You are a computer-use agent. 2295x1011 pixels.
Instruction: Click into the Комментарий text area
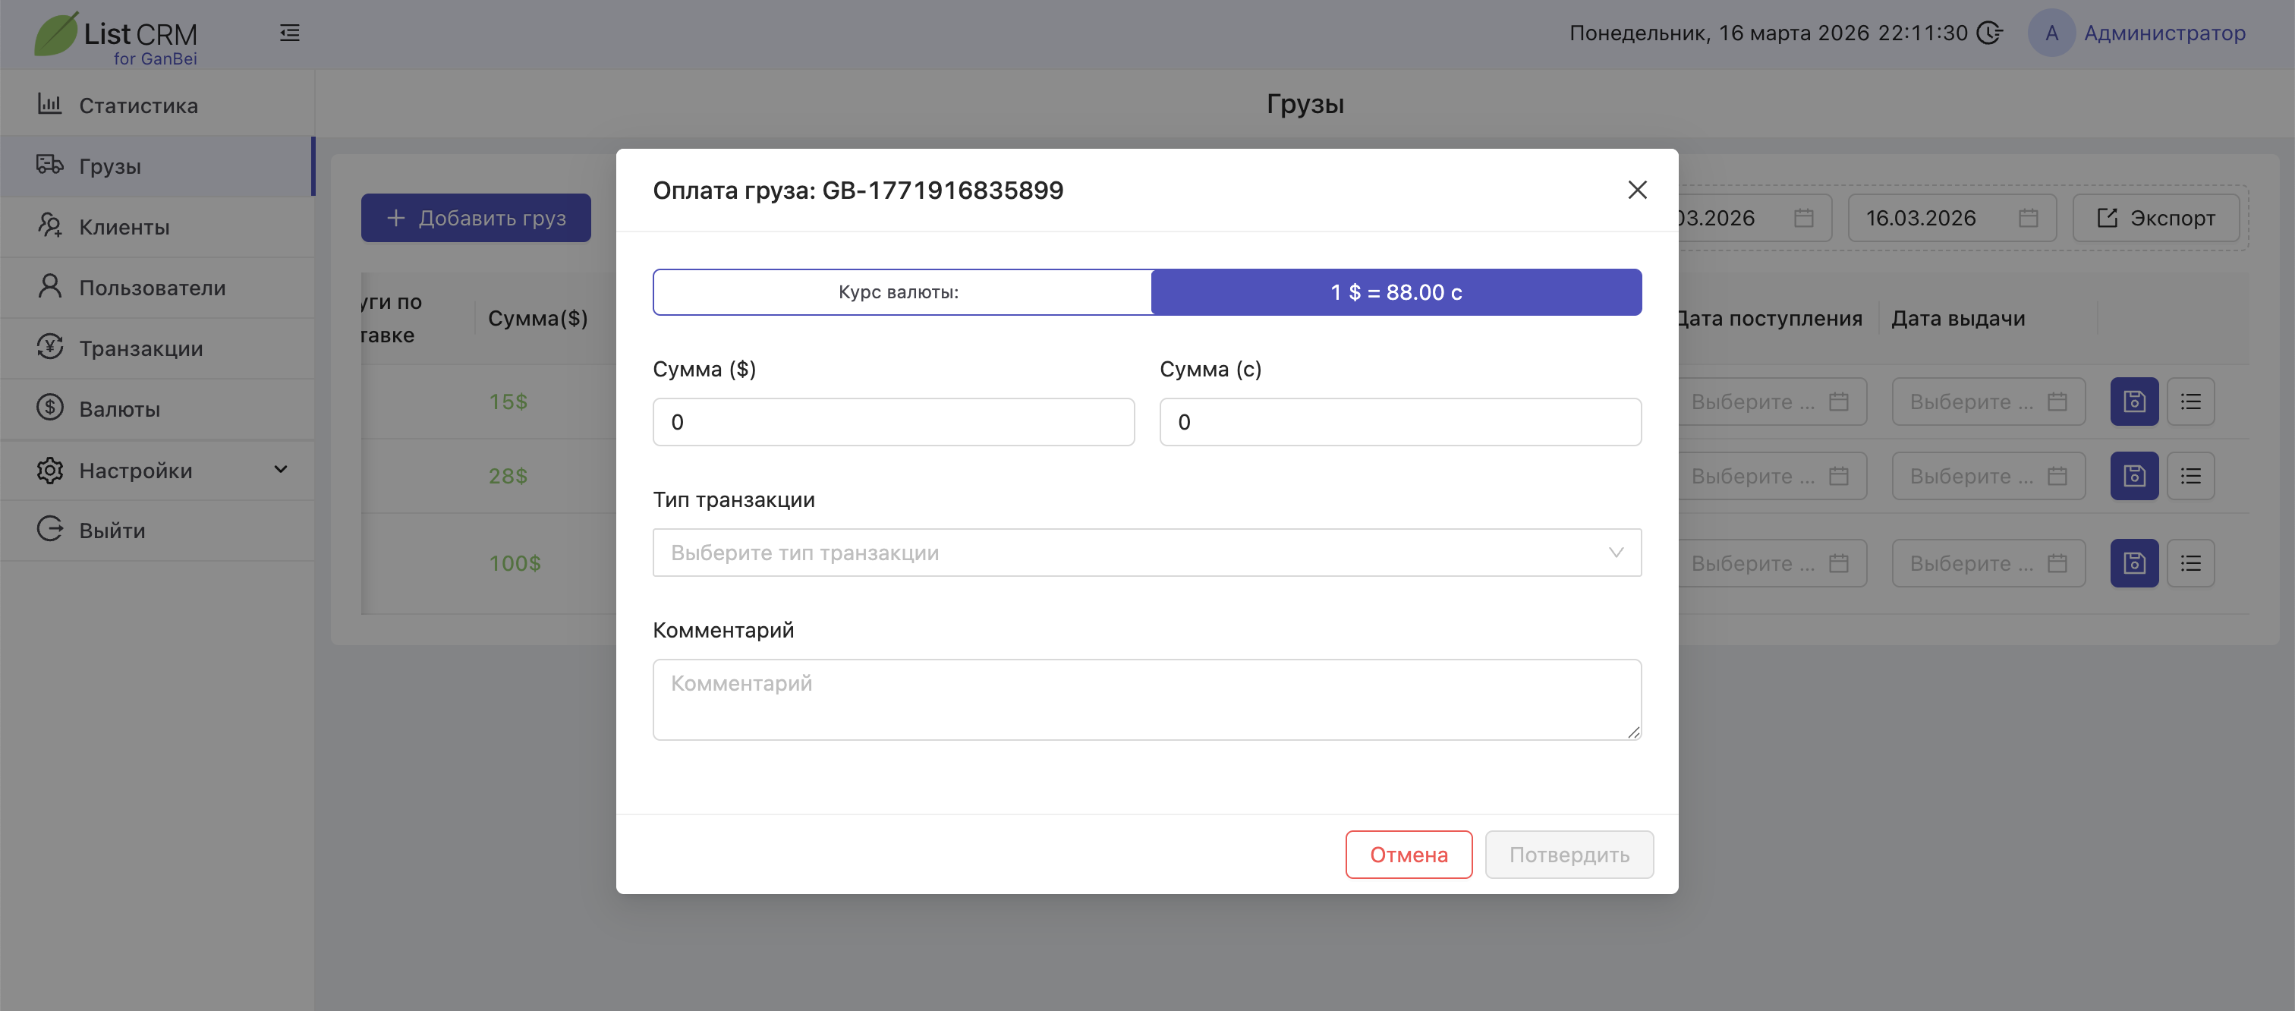pyautogui.click(x=1146, y=699)
